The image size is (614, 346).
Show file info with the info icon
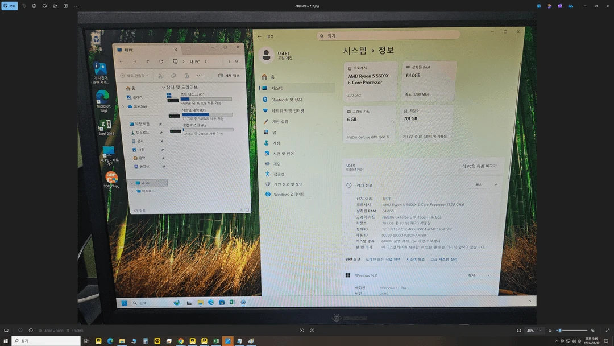(31, 331)
